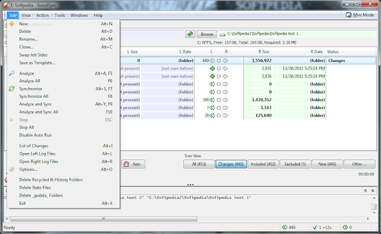This screenshot has width=381, height=234.
Task: Select do-nothing circle in 1,420,352 row
Action: pyautogui.click(x=218, y=100)
